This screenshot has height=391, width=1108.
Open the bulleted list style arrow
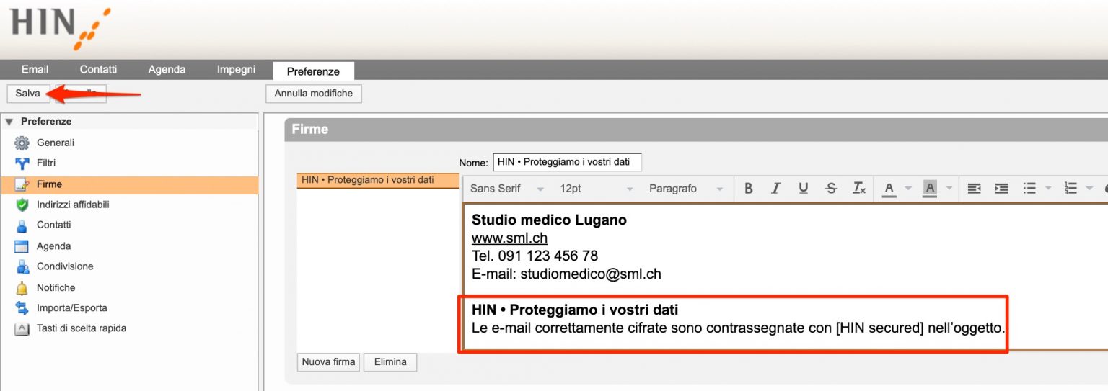coord(1048,189)
